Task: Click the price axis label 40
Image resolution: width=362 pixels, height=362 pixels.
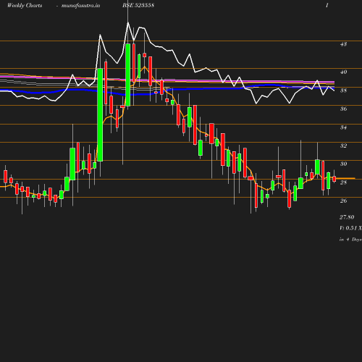Action: [343, 72]
